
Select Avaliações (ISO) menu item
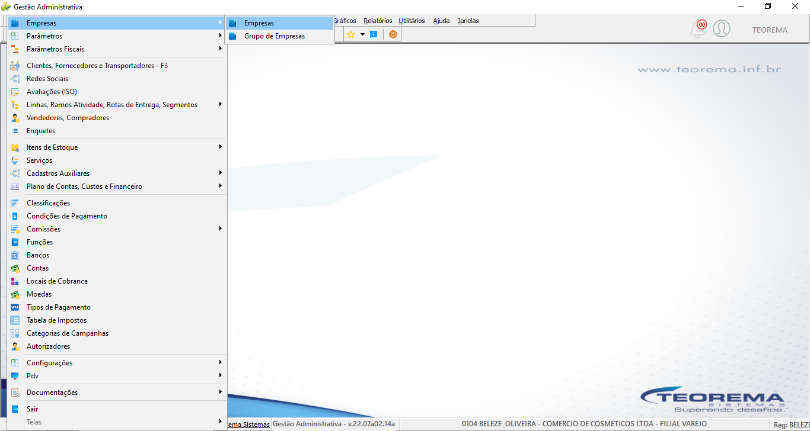(x=117, y=92)
